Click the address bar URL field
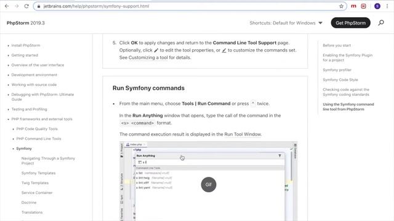The width and height of the screenshot is (394, 221). click(x=190, y=6)
